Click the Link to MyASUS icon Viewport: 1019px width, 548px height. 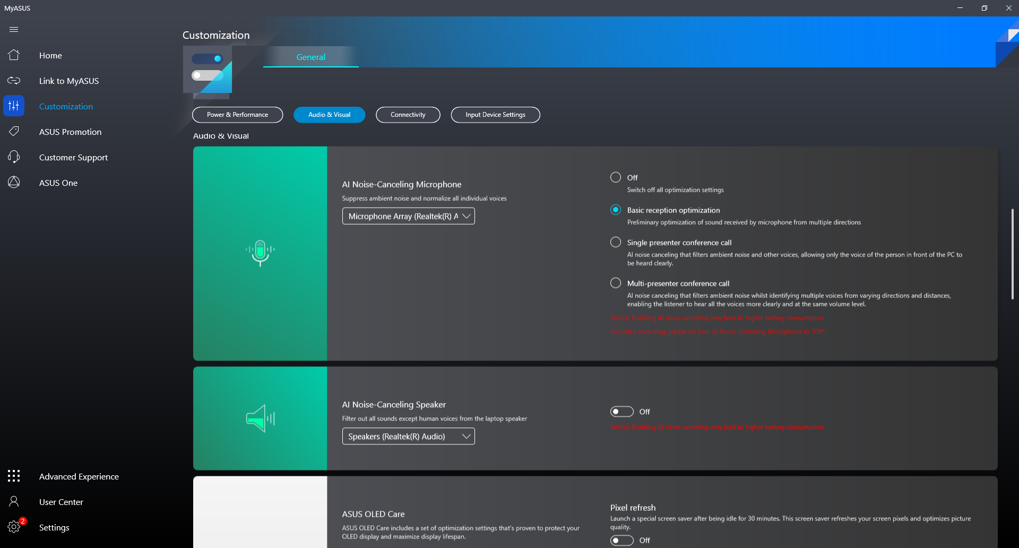[14, 81]
